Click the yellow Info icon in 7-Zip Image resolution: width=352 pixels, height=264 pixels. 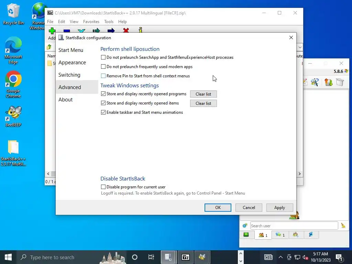pos(141,30)
